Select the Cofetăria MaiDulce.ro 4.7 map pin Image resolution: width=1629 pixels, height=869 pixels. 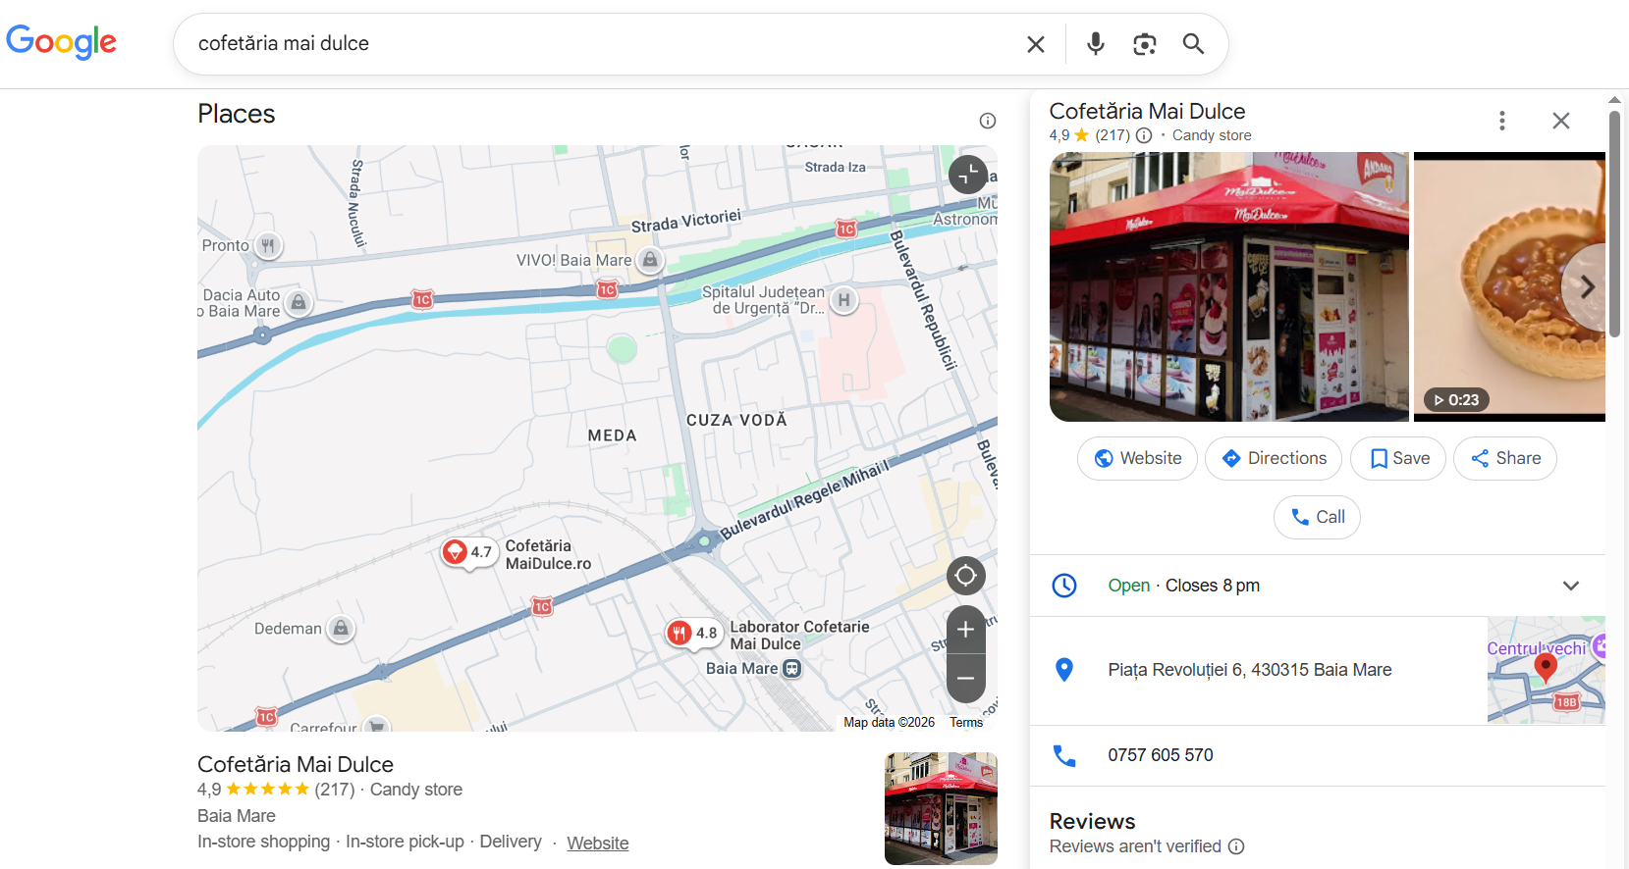point(467,553)
